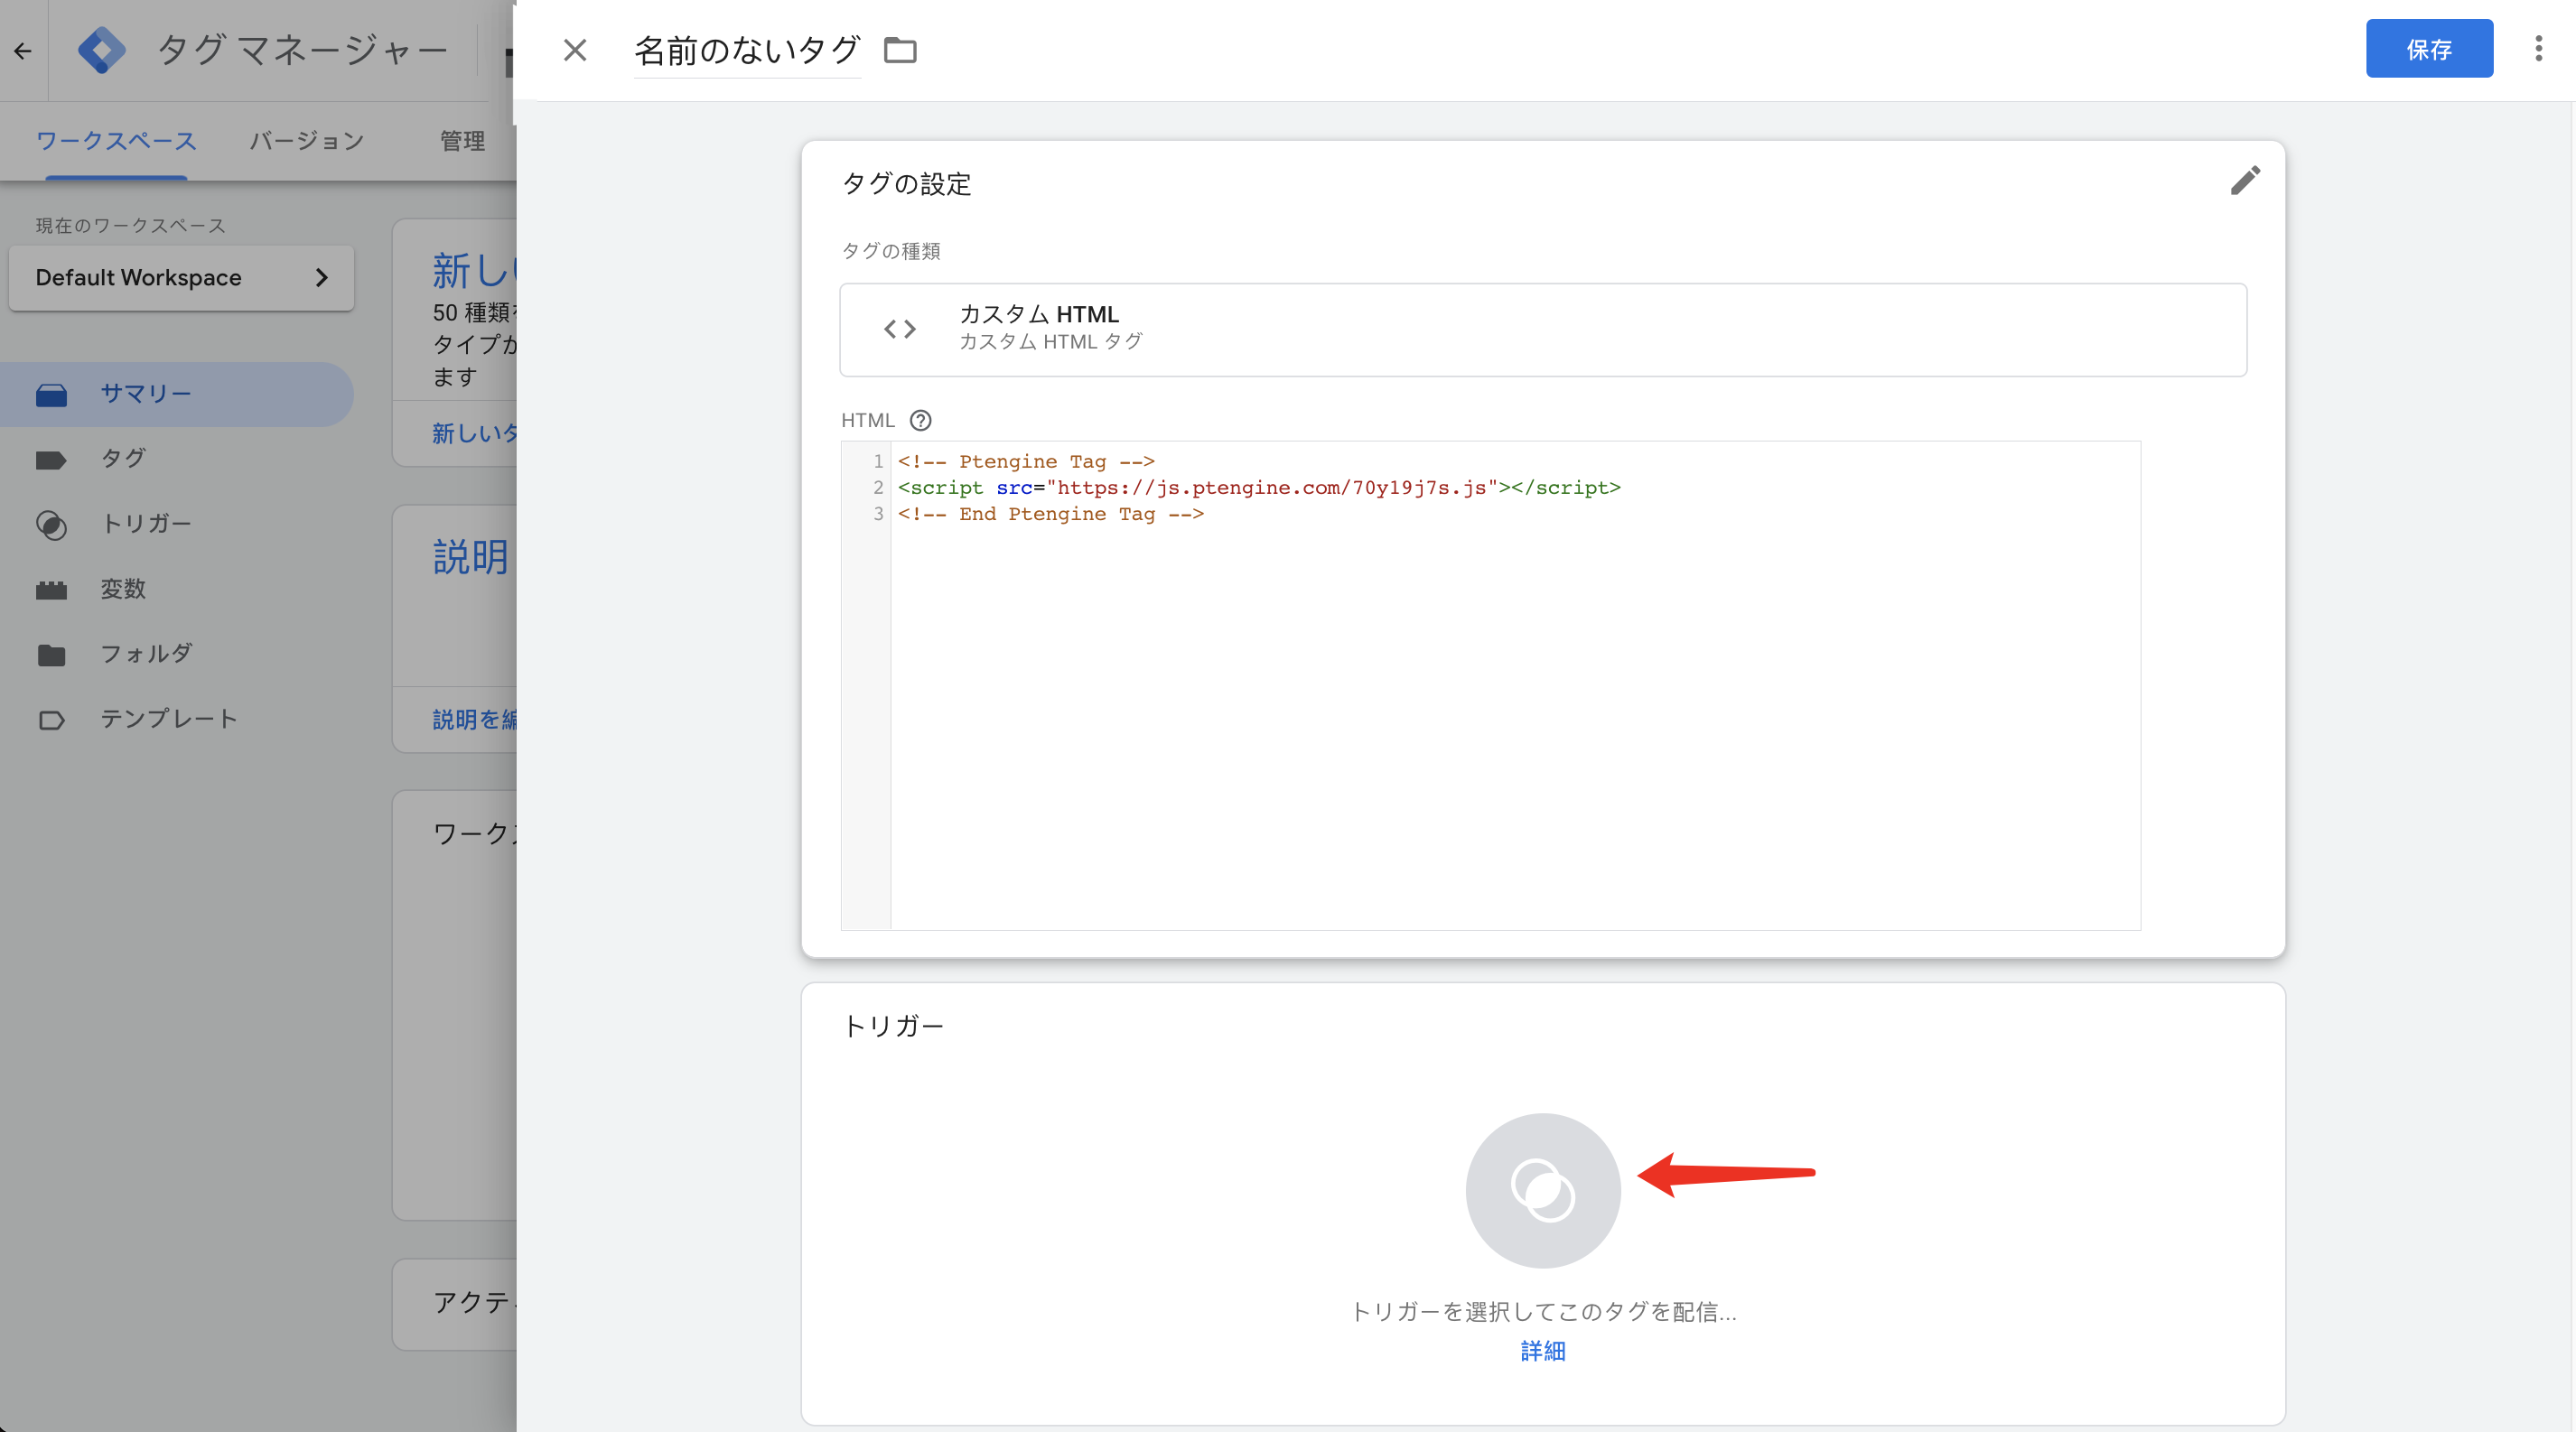
Task: Click the first Ptengine Tag comment line
Action: click(1026, 460)
